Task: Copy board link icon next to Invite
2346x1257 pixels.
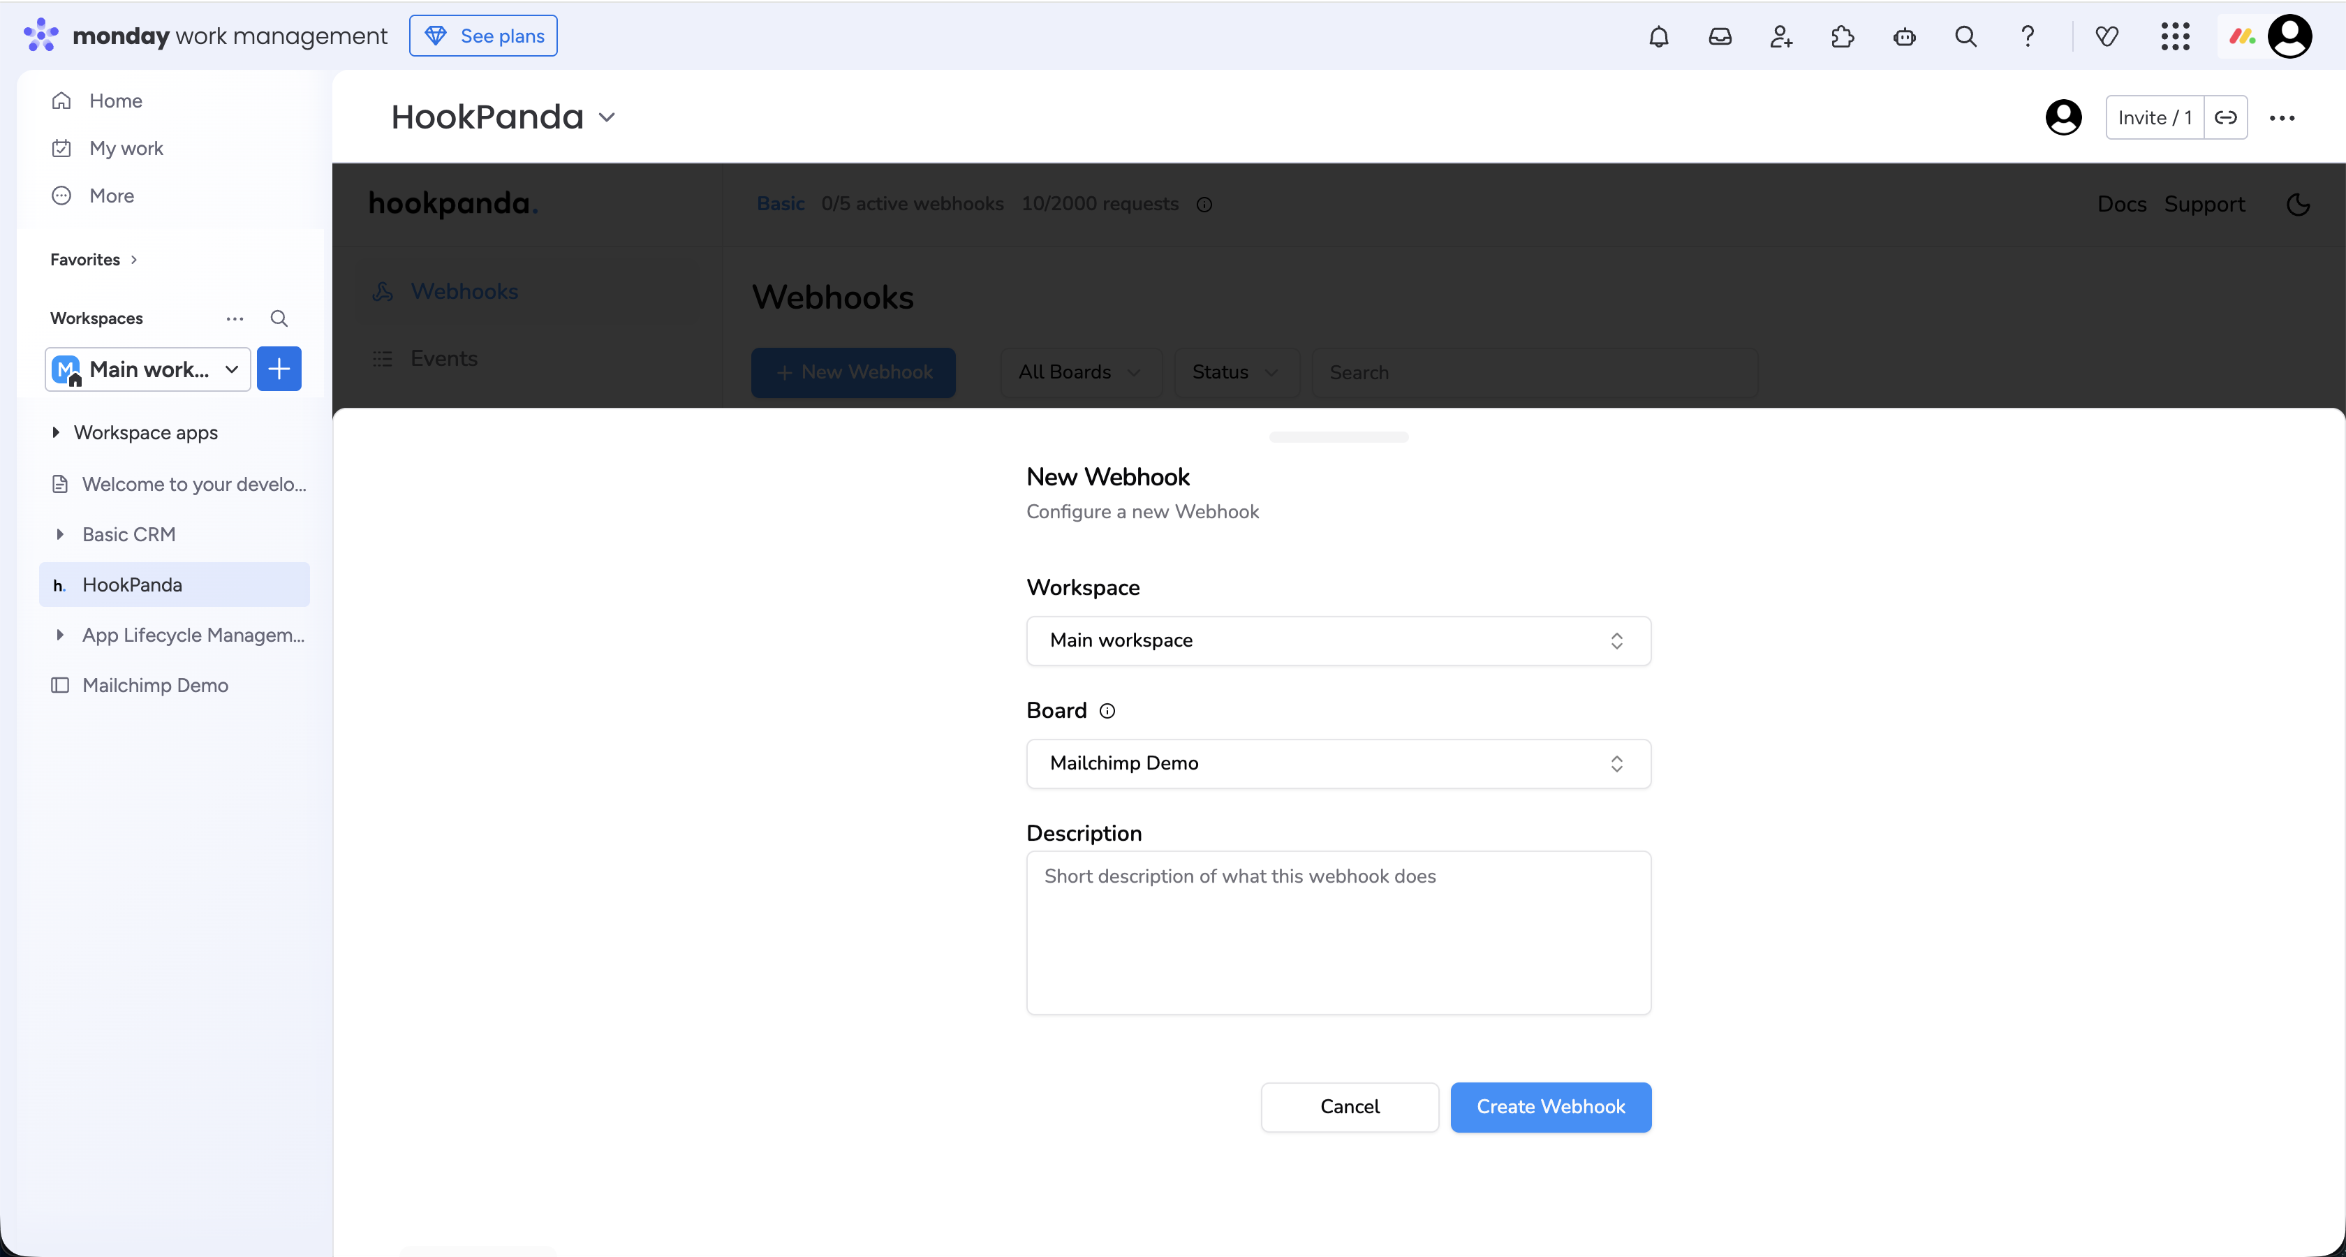Action: tap(2225, 117)
